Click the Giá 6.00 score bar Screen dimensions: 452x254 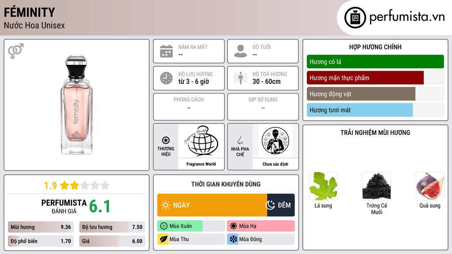112,241
